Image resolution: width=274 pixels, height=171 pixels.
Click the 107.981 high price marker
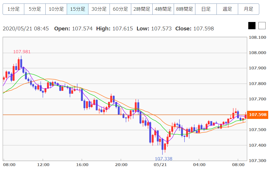point(22,52)
